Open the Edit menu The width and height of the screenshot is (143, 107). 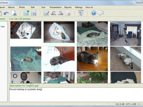(33, 7)
